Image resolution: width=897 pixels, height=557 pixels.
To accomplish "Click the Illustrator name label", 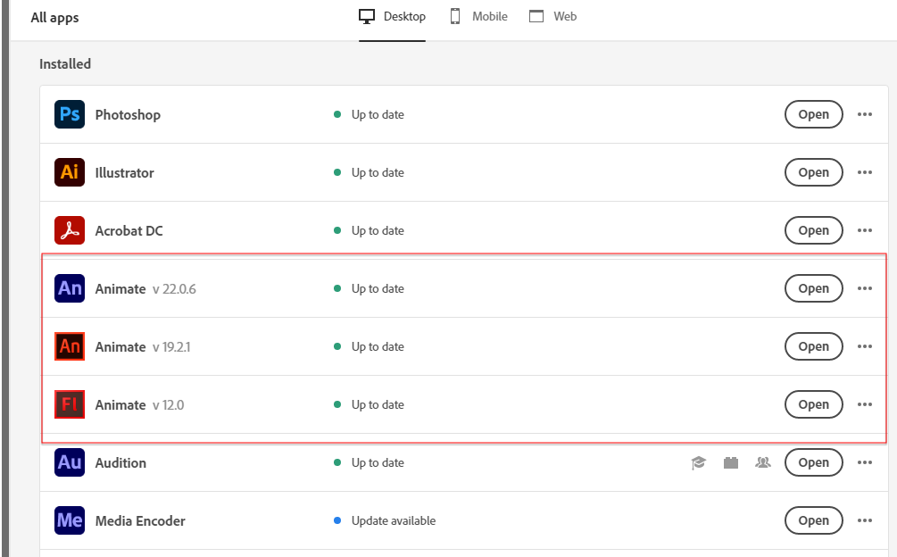I will [x=124, y=172].
